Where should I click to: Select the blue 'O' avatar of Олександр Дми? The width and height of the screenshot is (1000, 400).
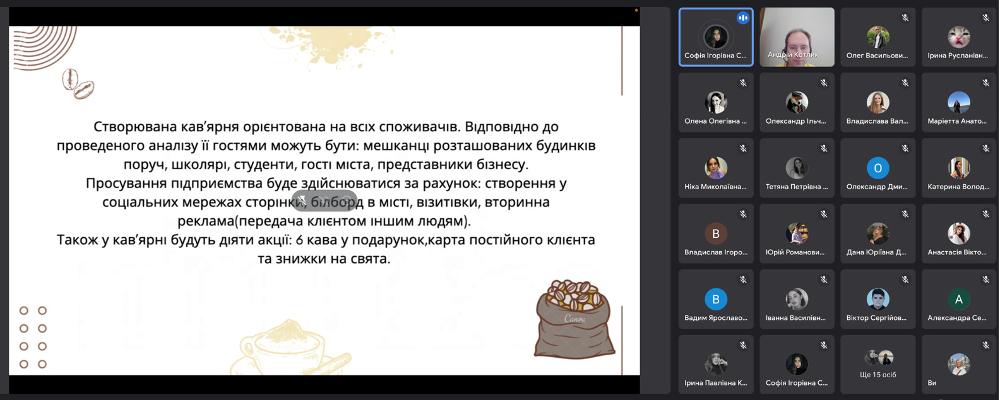pos(878,168)
